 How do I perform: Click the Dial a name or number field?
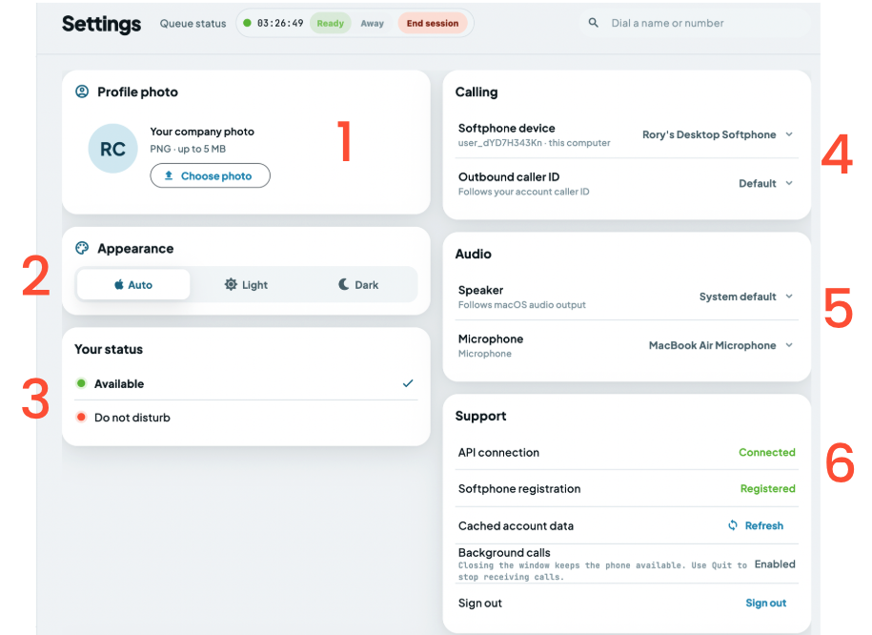click(695, 24)
